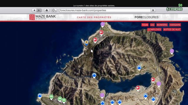Click the Foreclosures logo
Image resolution: width=188 pixels, height=105 pixels.
pos(147,17)
